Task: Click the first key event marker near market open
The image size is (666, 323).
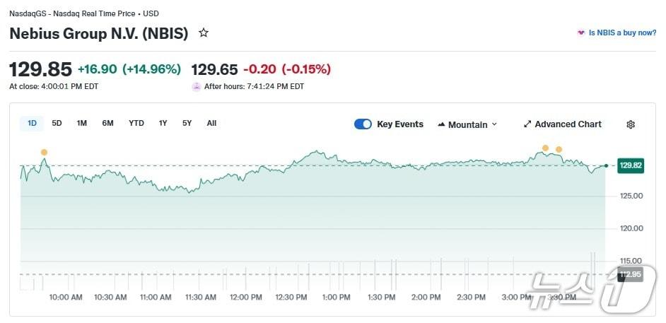Action: [x=44, y=152]
